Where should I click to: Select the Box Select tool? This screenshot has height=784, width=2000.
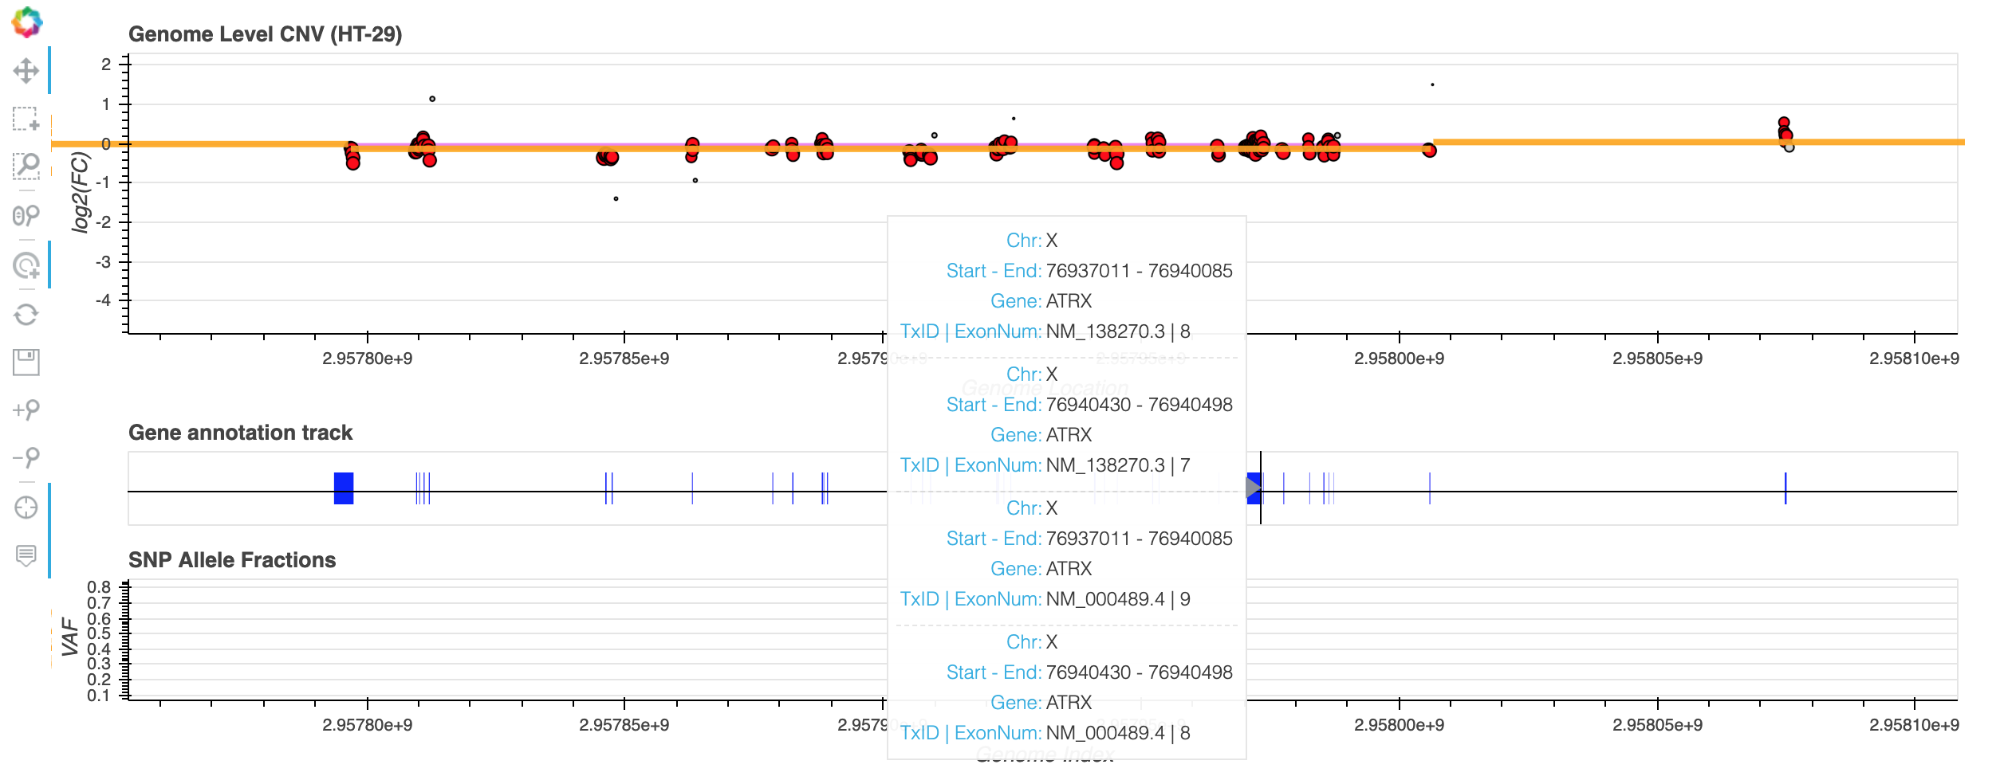pyautogui.click(x=26, y=119)
